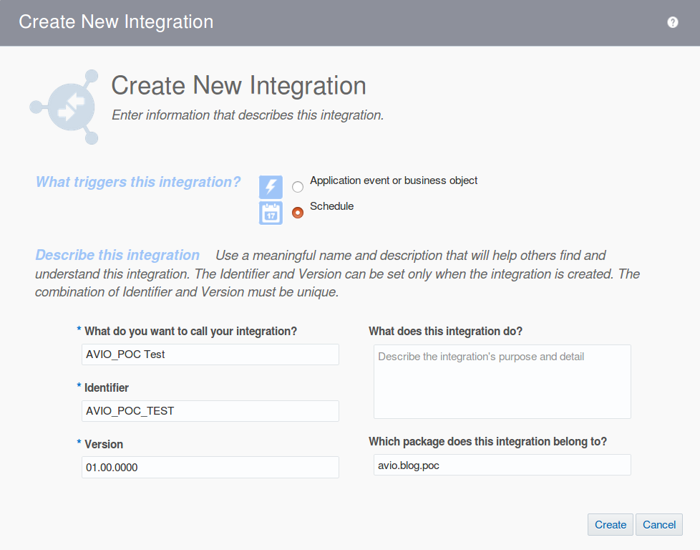Click the Identifier field showing AVIO_POC_TEST

tap(210, 410)
